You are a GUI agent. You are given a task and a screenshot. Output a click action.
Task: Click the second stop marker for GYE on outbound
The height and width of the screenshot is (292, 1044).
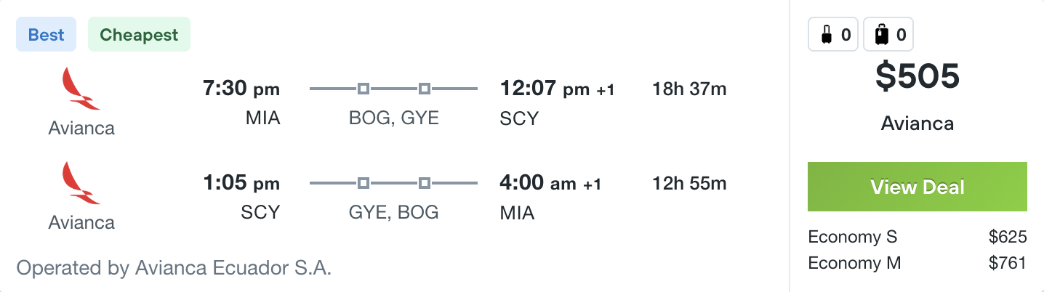coord(425,89)
